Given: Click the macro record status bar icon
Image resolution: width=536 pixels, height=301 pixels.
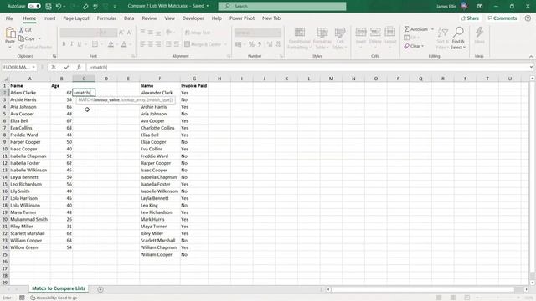Looking at the screenshot, I should (x=22, y=298).
